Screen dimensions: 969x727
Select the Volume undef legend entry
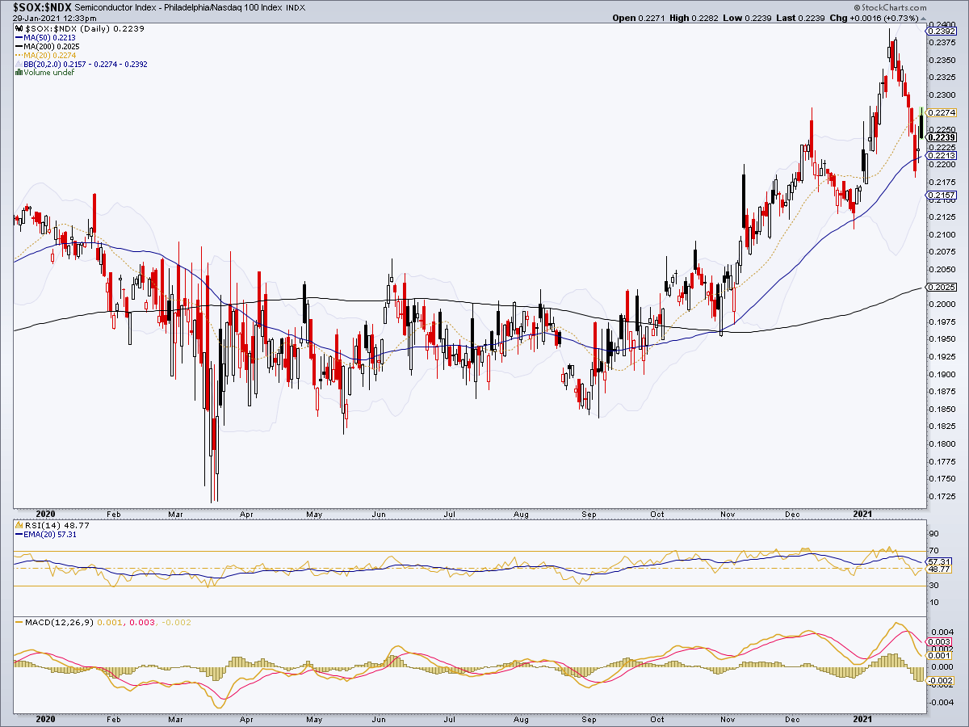pyautogui.click(x=49, y=73)
